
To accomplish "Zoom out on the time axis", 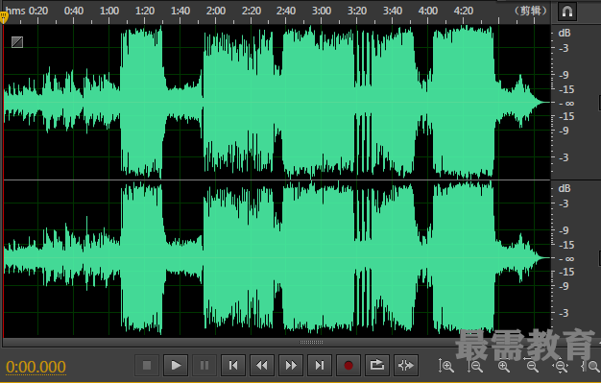I will [x=533, y=367].
